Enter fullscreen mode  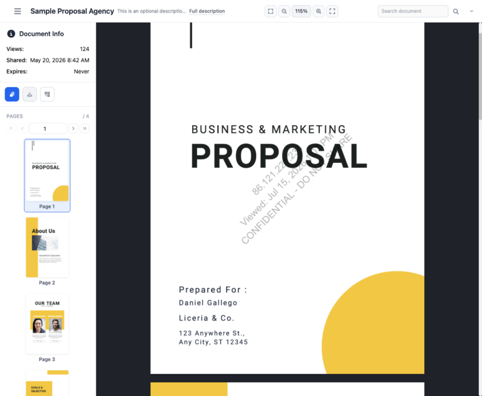pyautogui.click(x=332, y=11)
